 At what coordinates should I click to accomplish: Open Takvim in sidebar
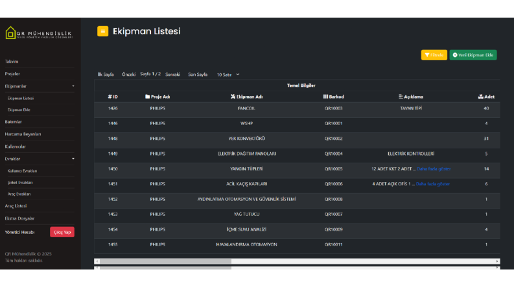click(12, 62)
